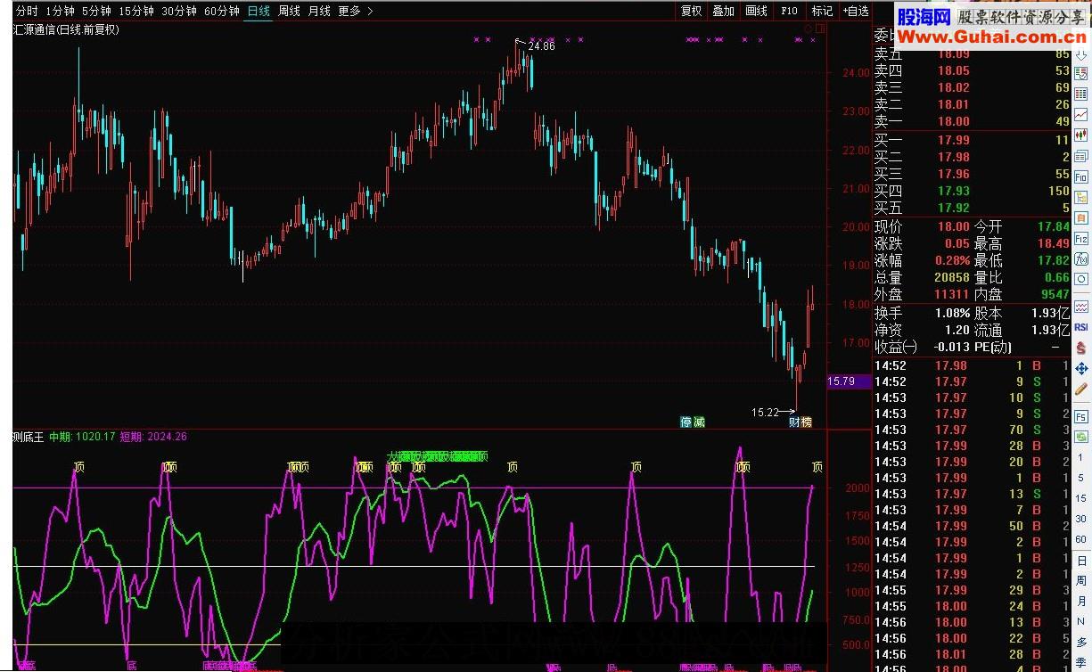Add stock via +自选 button
Screen dimensions: 1092x672
[x=855, y=11]
